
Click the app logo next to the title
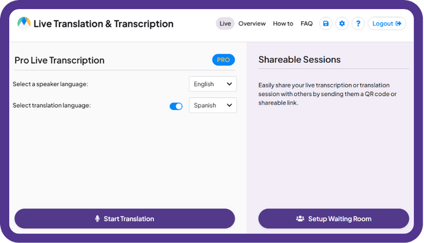click(24, 23)
